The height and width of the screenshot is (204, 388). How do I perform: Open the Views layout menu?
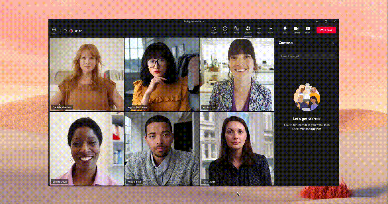(54, 30)
